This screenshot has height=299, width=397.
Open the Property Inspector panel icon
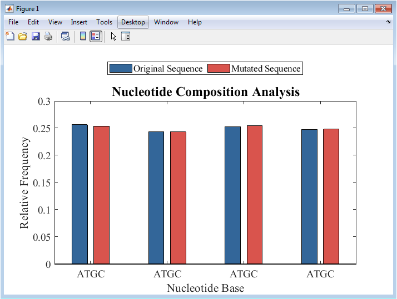(x=126, y=37)
